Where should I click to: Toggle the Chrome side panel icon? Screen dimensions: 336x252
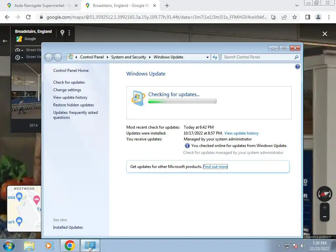308,17
